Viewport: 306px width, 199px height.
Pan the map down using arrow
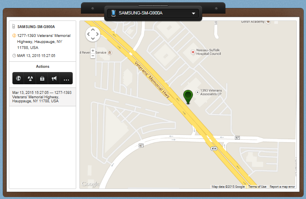(x=93, y=39)
